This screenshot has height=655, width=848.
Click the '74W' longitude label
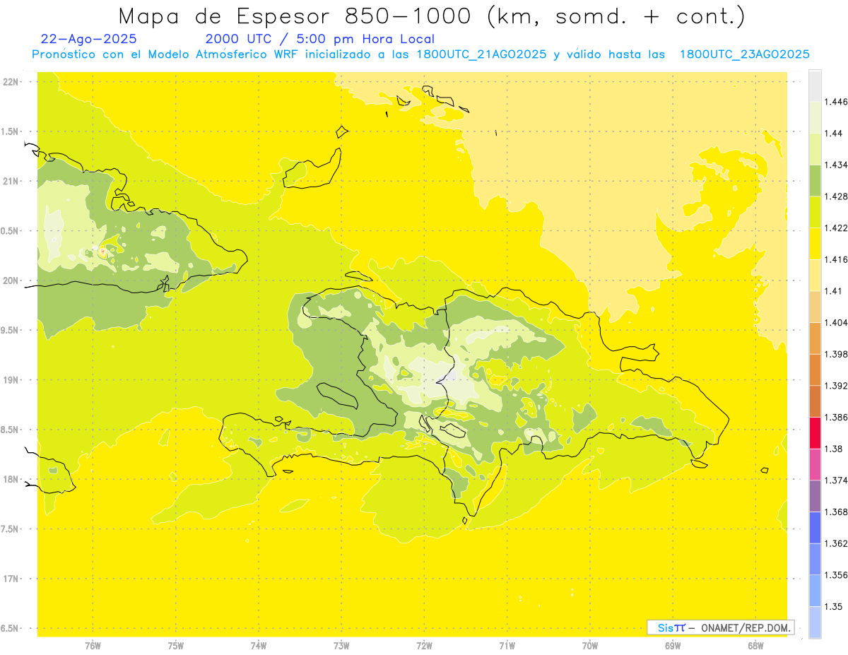click(x=259, y=646)
